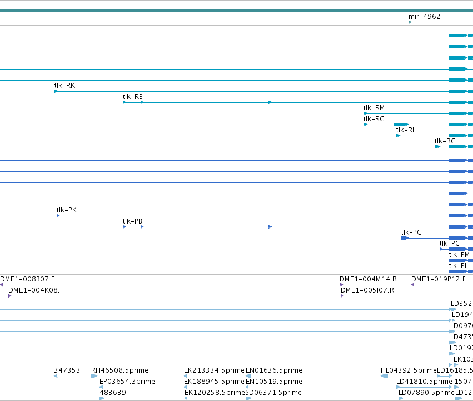Select the tlk-PG first exon block

tap(405, 238)
